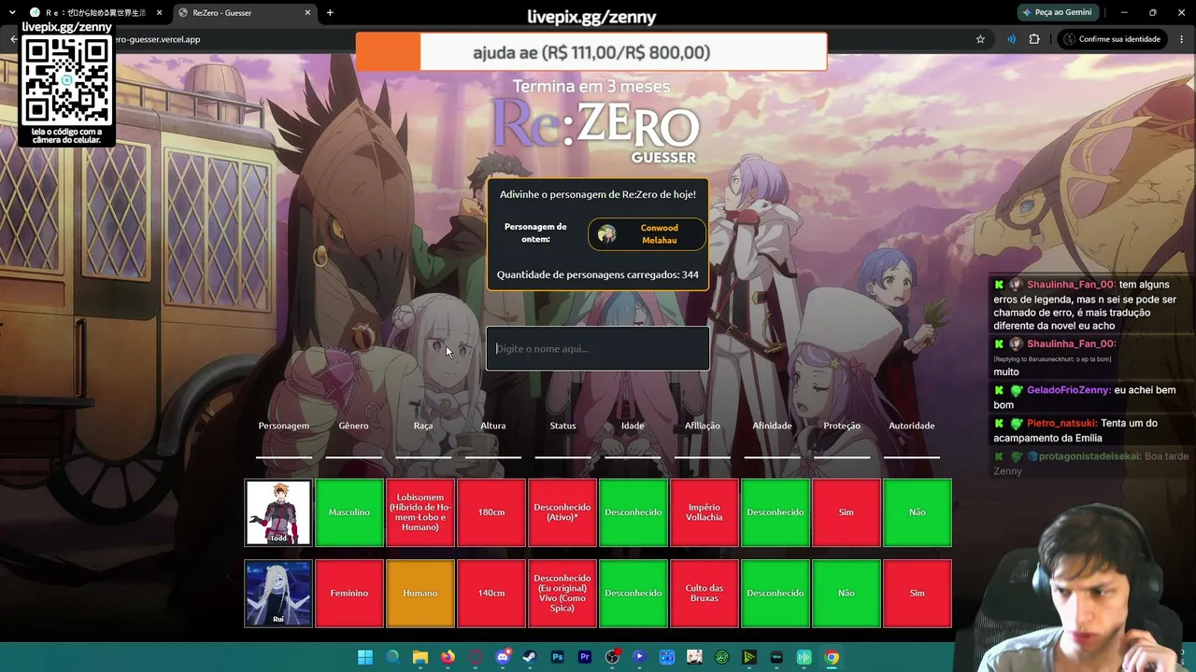1196x672 pixels.
Task: Open Steam from the taskbar
Action: click(530, 657)
